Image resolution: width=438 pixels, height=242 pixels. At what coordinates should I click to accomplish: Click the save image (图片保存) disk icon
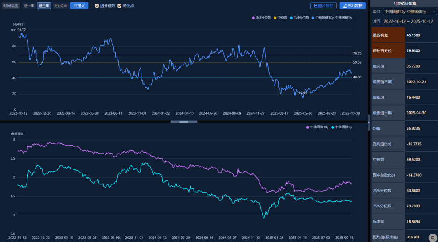coord(316,6)
